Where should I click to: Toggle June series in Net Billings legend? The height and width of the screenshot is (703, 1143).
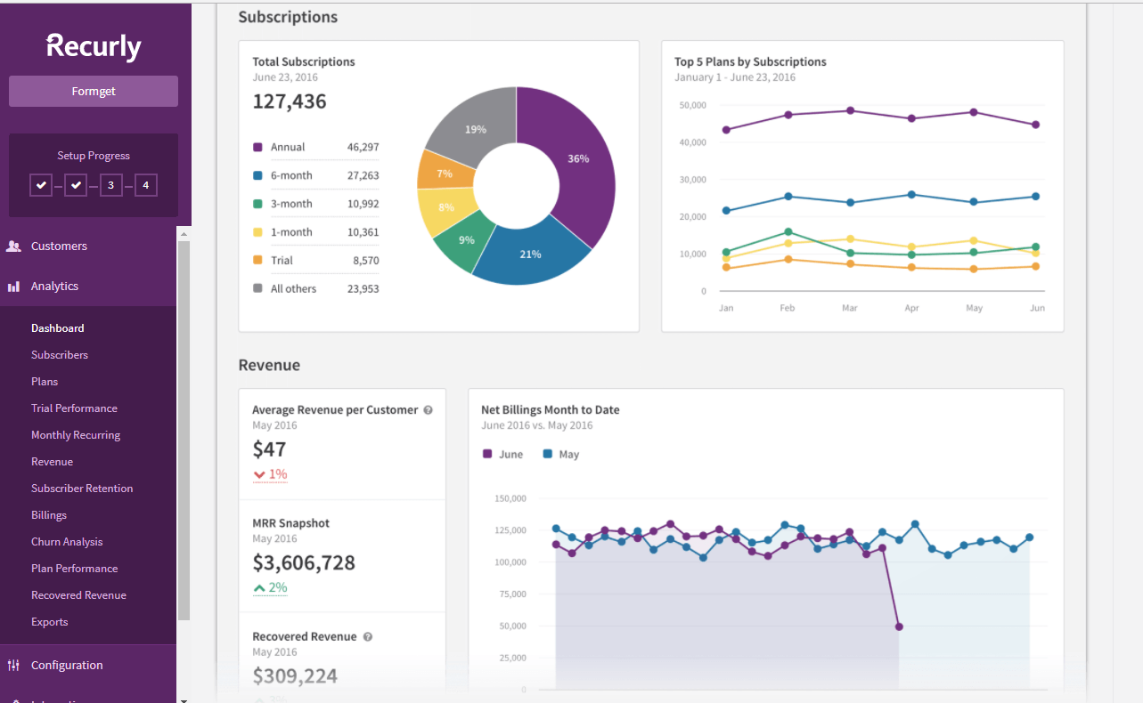(503, 455)
